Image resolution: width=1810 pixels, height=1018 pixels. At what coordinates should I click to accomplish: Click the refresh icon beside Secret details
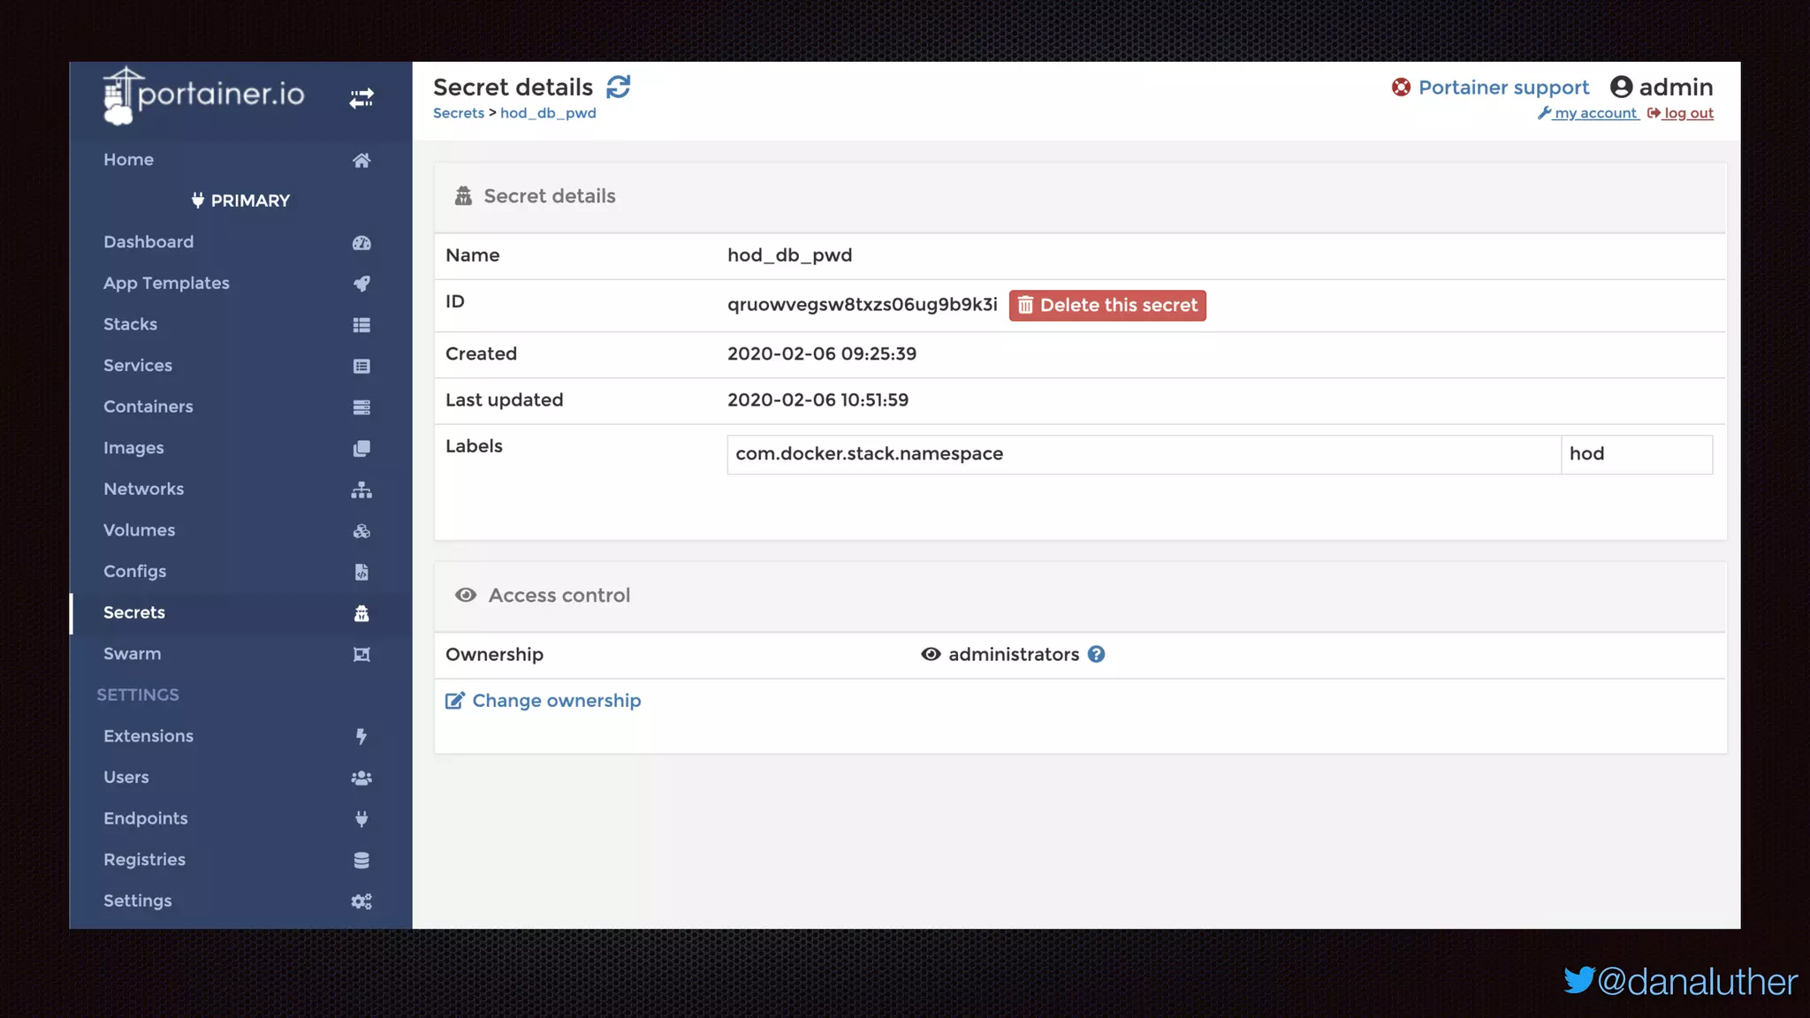[619, 87]
